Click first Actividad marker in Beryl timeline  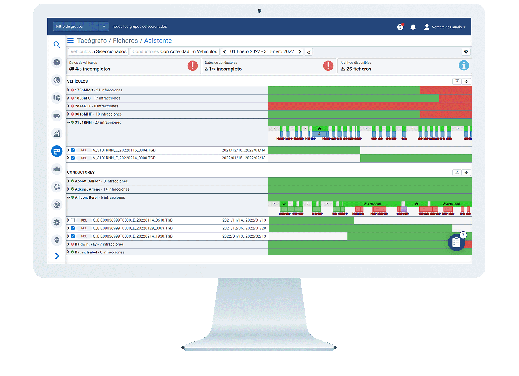[372, 204]
